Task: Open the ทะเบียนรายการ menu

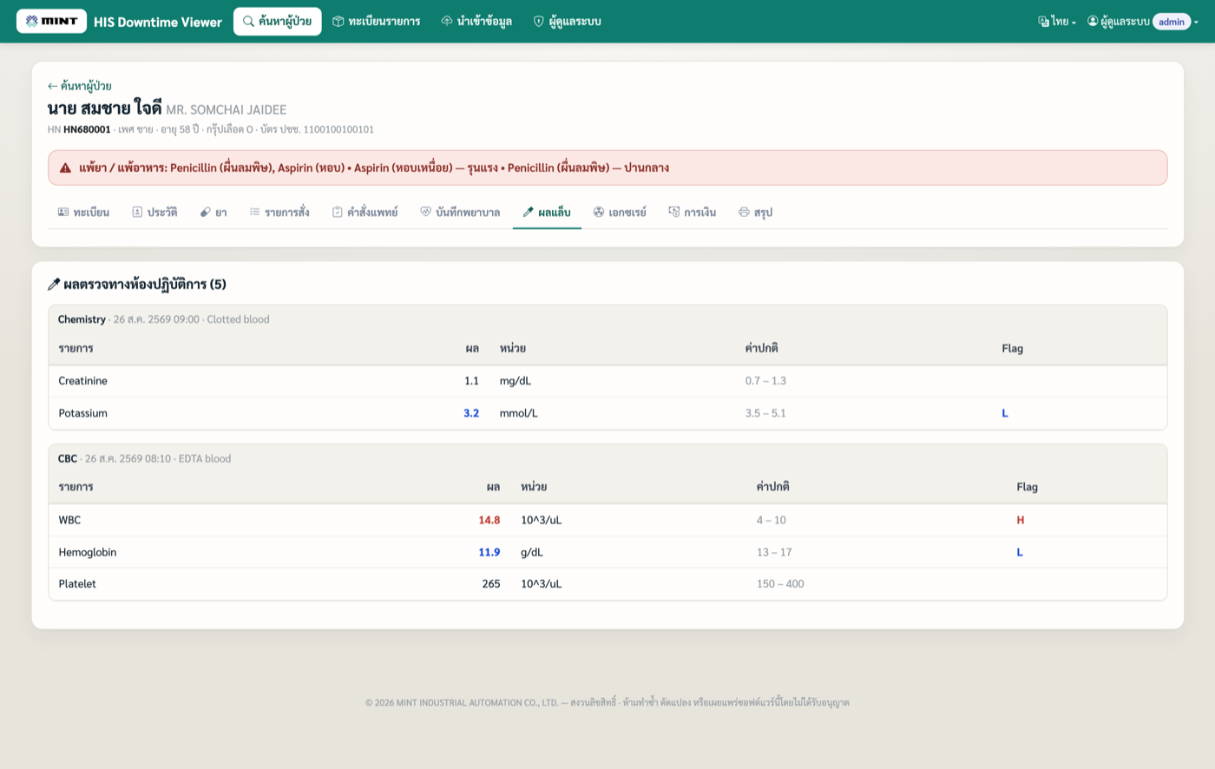Action: (376, 21)
